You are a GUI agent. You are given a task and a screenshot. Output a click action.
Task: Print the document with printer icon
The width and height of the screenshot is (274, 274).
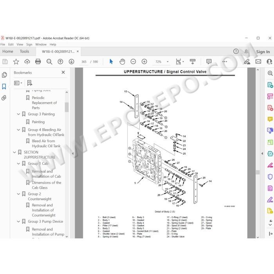point(38,61)
